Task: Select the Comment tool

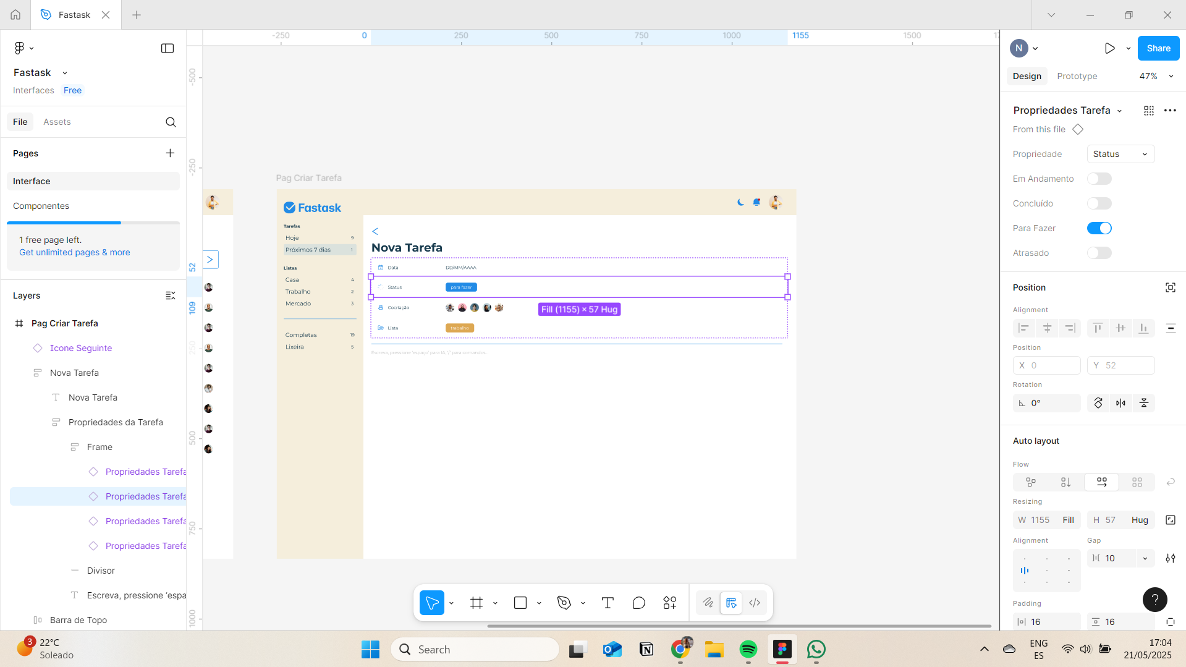Action: pos(639,603)
